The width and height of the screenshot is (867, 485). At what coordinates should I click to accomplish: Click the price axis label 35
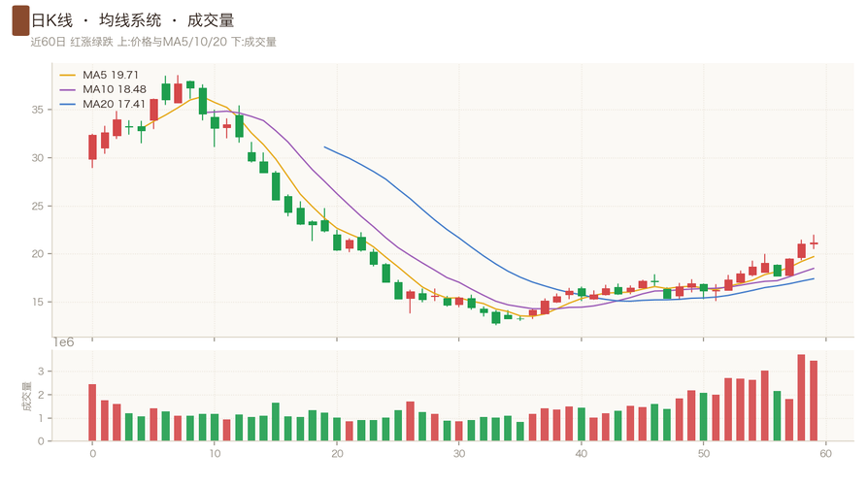click(37, 110)
